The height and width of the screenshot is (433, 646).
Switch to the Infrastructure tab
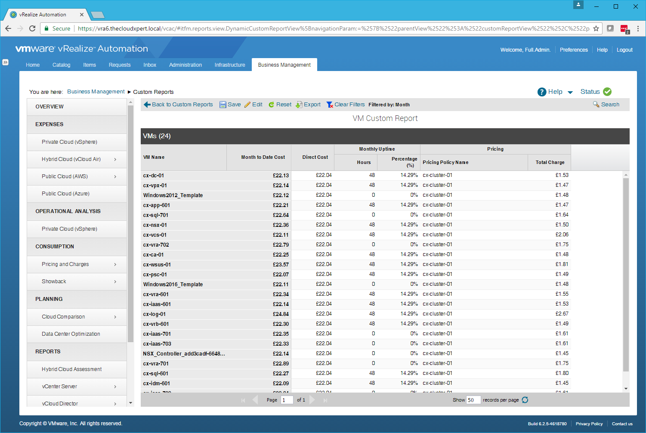tap(230, 65)
